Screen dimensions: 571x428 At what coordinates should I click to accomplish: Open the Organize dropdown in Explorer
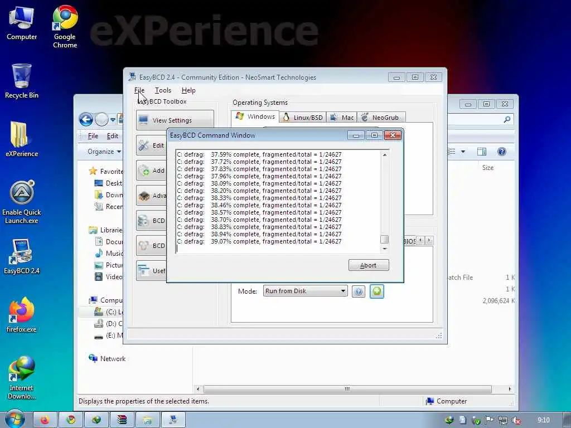pos(104,152)
